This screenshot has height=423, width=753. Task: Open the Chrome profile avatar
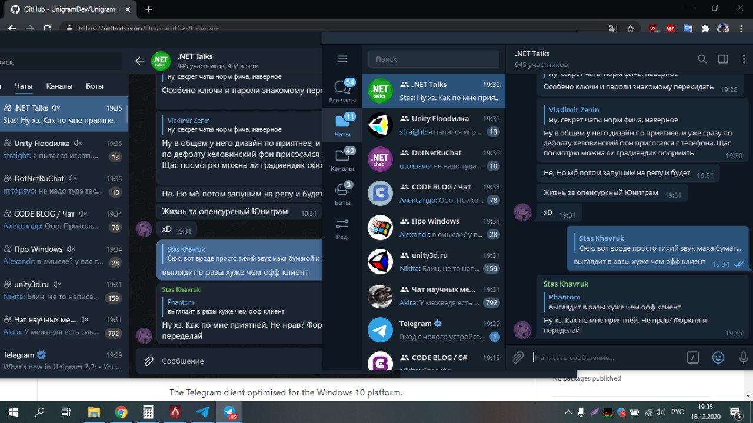click(723, 28)
